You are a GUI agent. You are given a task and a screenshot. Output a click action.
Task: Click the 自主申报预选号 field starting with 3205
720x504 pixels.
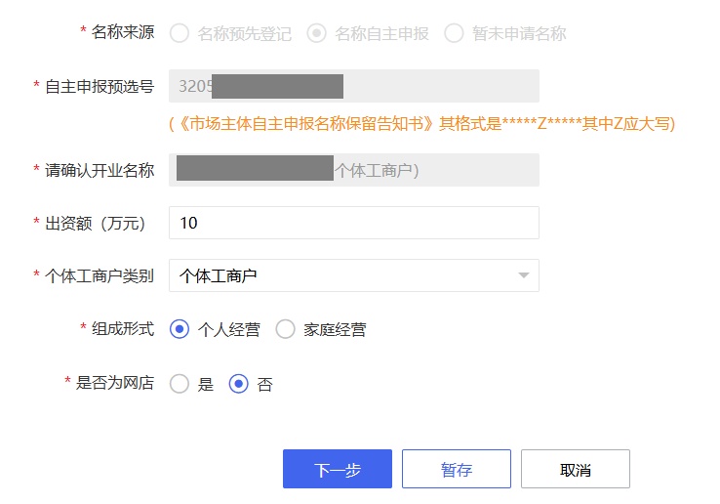click(354, 86)
